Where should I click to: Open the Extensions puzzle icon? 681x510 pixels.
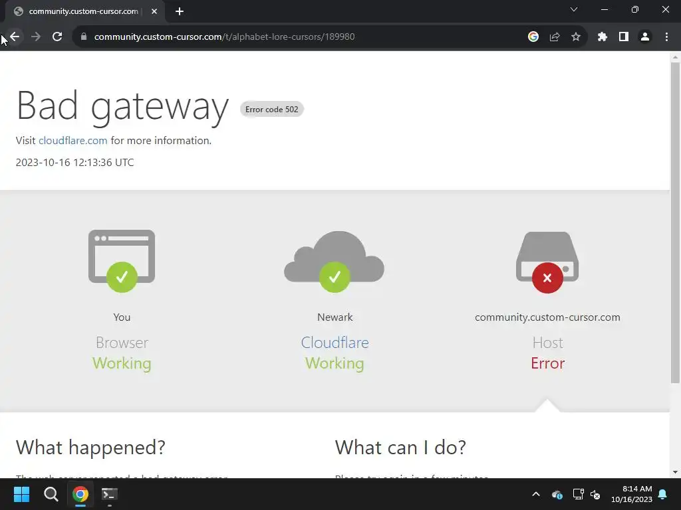603,37
